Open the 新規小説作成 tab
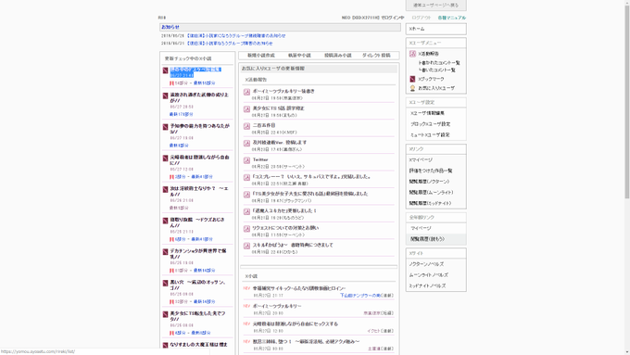 point(260,56)
